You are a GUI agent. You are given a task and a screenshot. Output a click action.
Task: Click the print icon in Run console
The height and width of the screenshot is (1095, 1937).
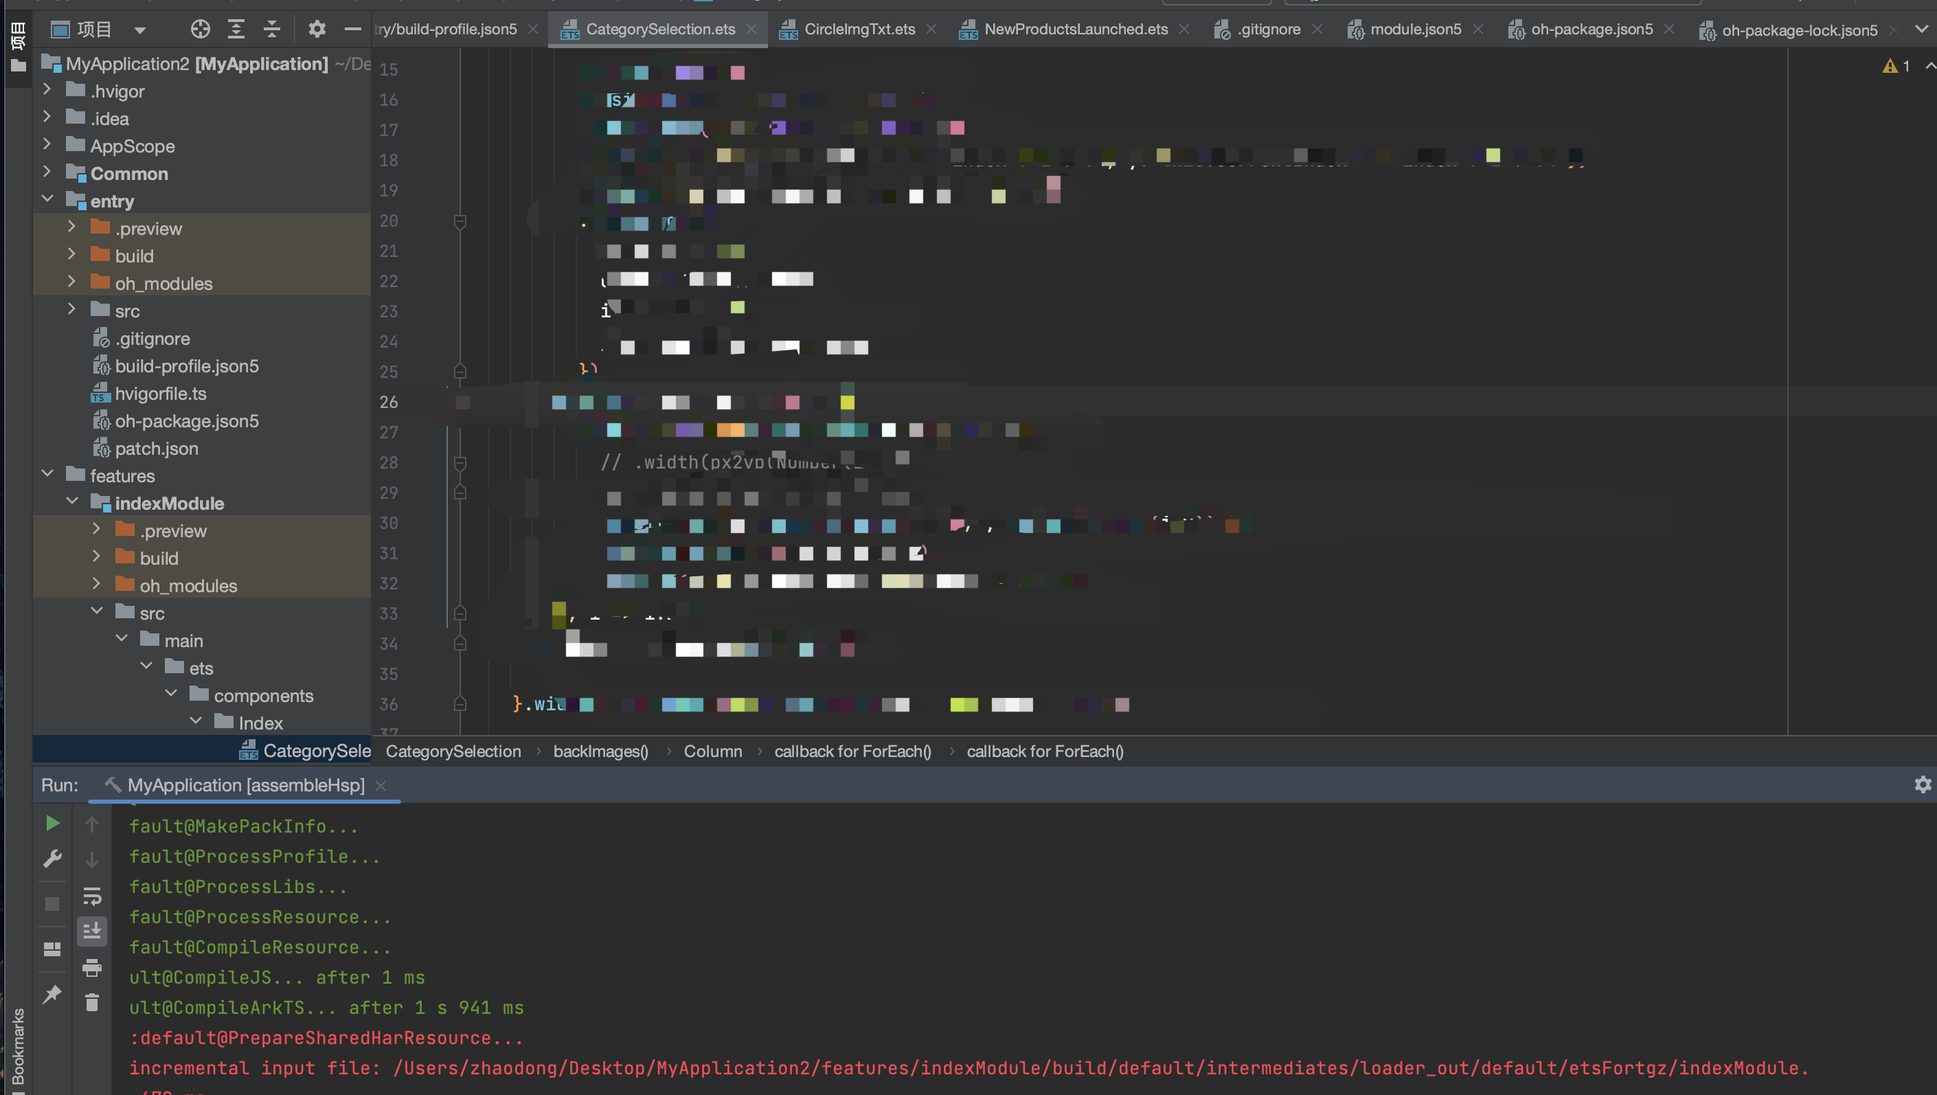click(x=92, y=967)
